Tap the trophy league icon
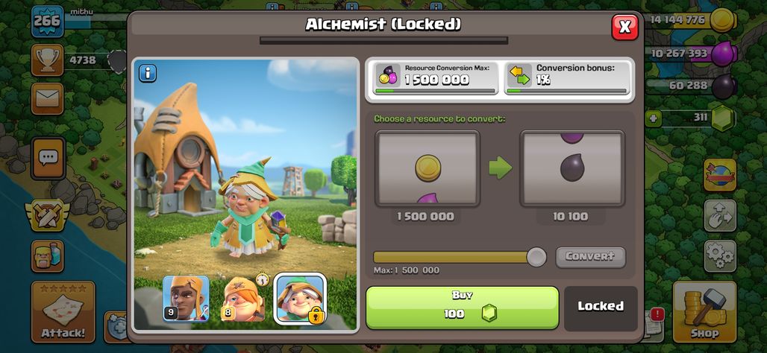Viewport: 767px width, 353px height. 48,60
